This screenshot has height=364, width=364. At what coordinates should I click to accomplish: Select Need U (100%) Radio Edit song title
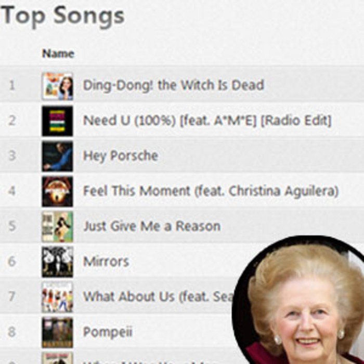(x=207, y=121)
